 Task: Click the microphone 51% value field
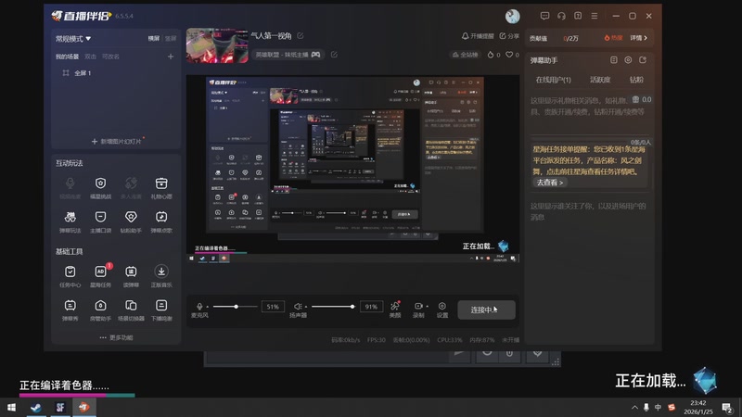pyautogui.click(x=273, y=307)
